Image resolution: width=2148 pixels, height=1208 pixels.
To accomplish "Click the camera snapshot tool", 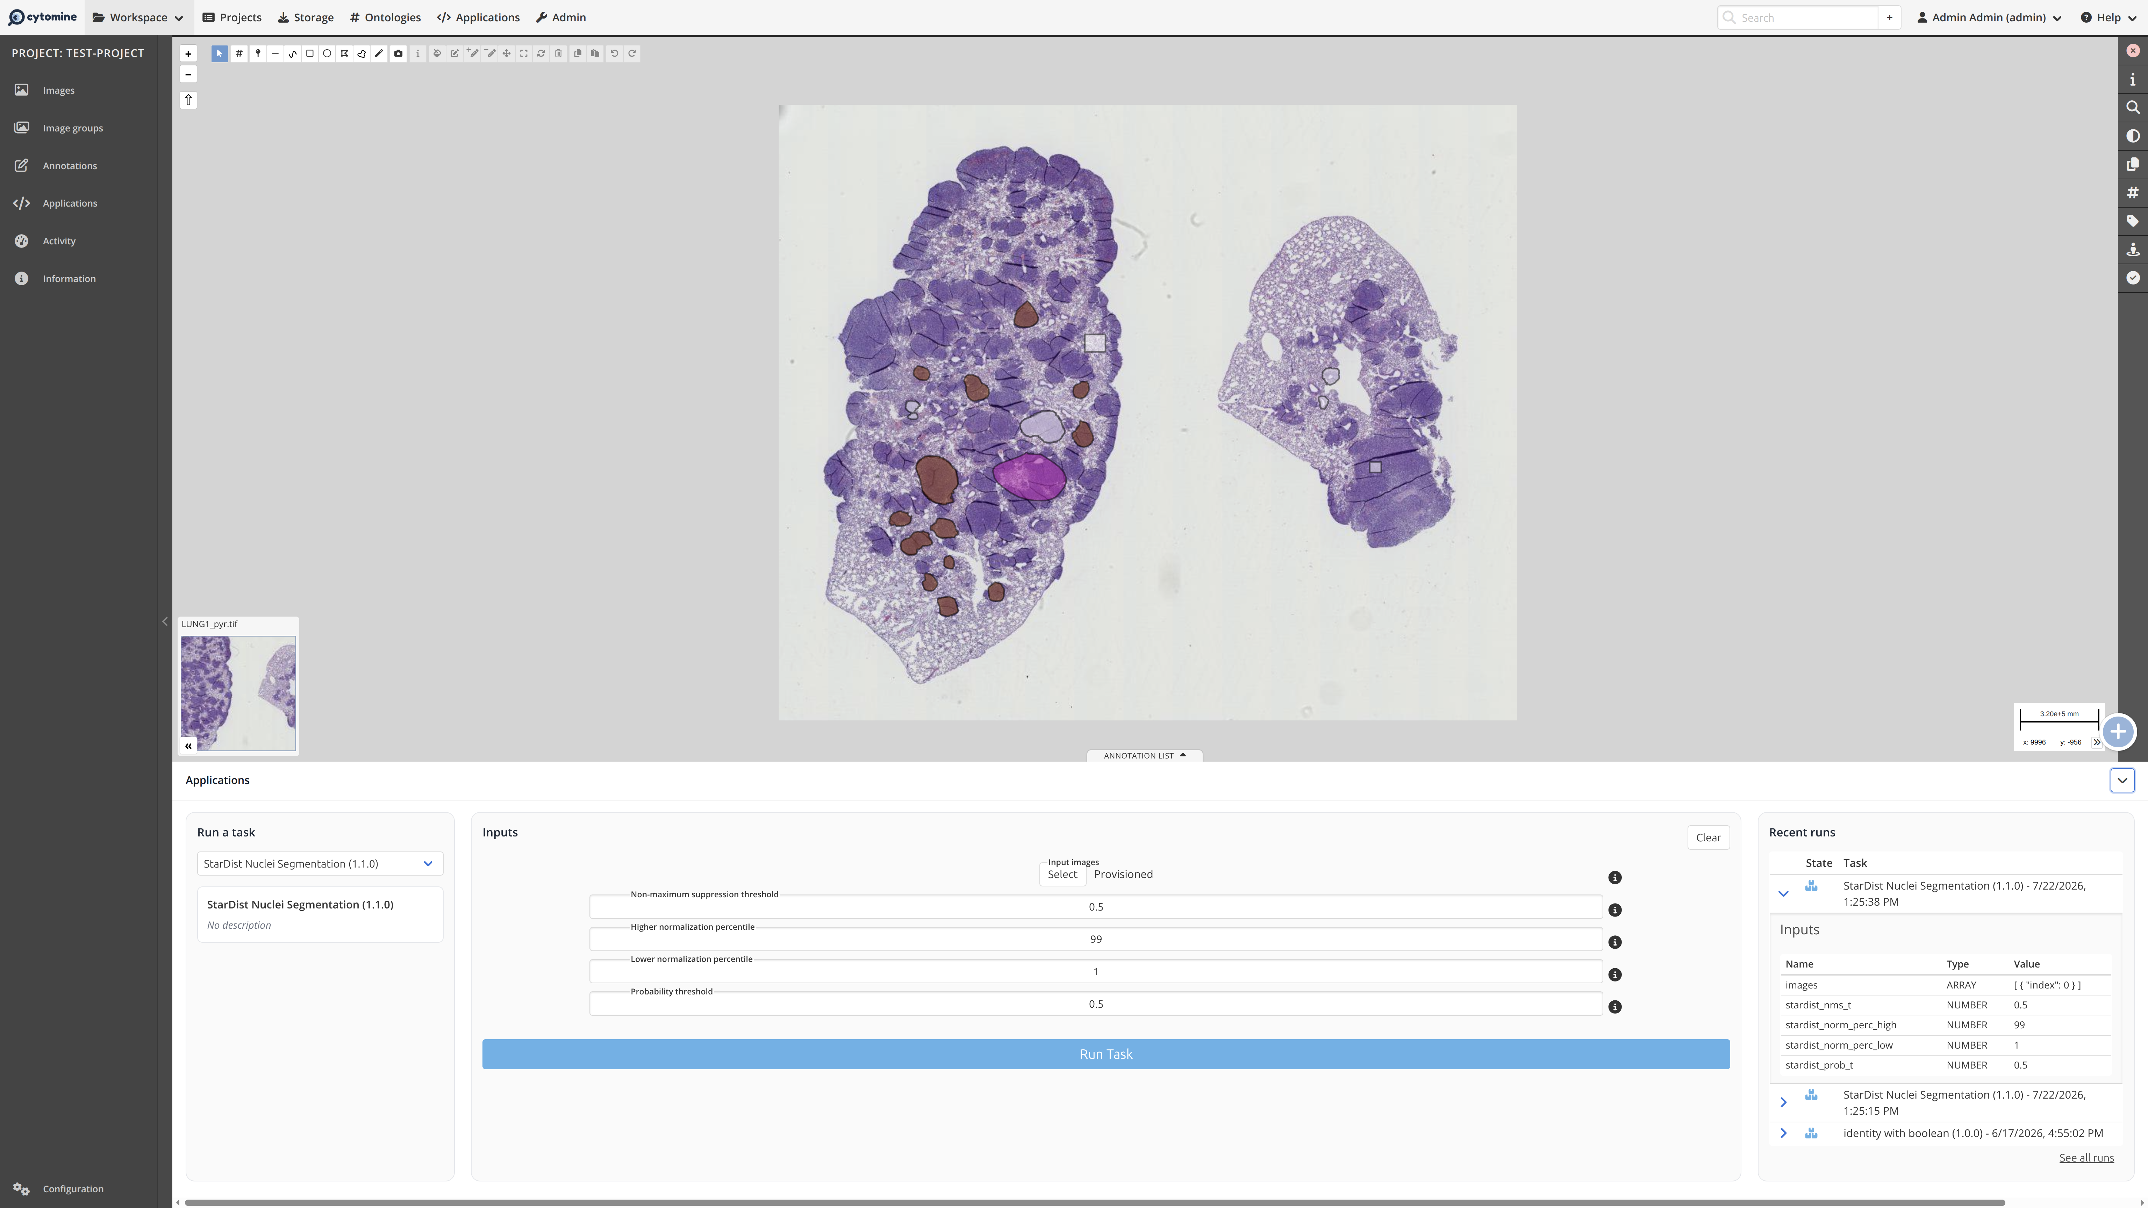I will coord(399,53).
